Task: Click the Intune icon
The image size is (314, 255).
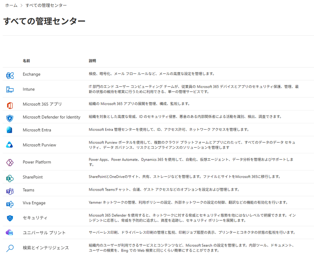Action: (10, 90)
